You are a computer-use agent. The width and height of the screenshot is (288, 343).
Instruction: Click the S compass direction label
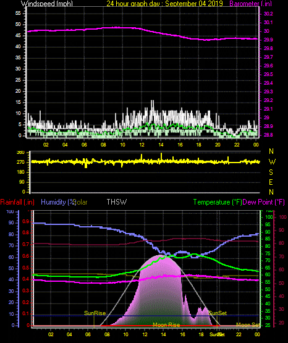271,172
